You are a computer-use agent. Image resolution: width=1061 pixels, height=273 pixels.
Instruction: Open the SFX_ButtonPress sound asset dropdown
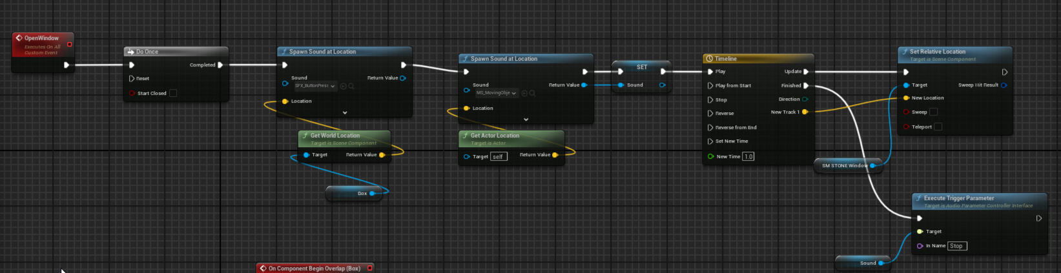316,86
